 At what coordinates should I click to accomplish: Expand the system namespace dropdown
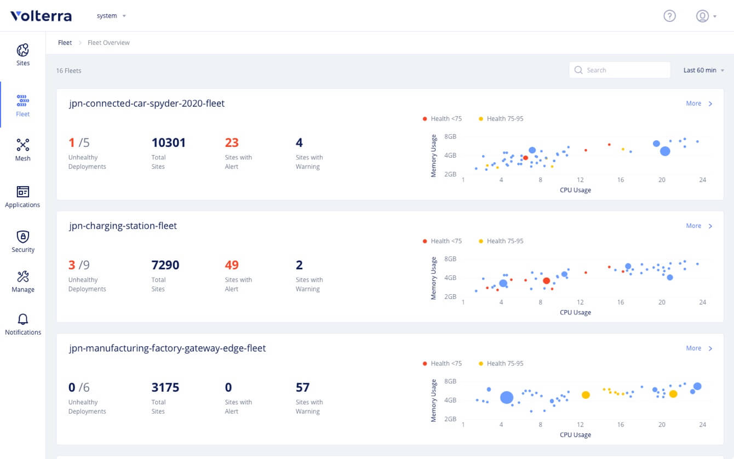pyautogui.click(x=111, y=16)
